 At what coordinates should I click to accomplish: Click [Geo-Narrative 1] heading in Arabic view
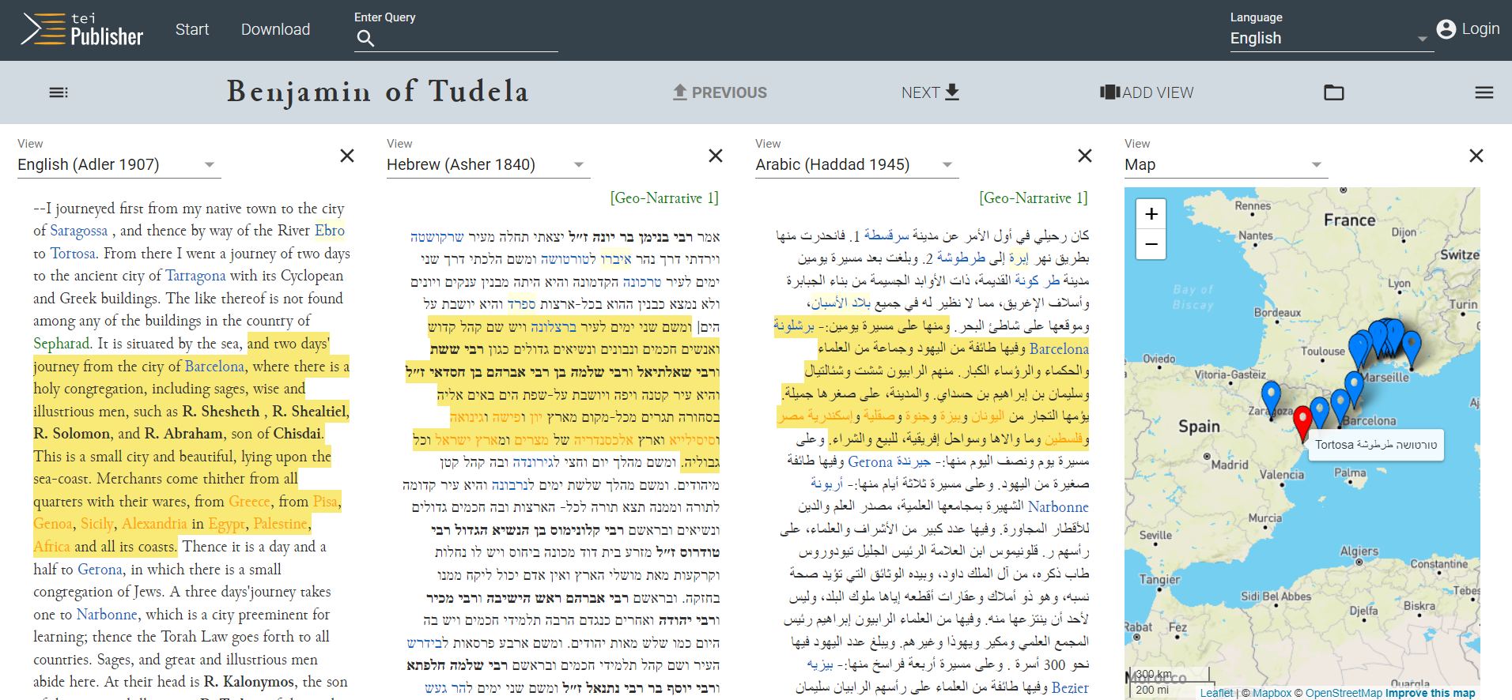coord(1034,198)
